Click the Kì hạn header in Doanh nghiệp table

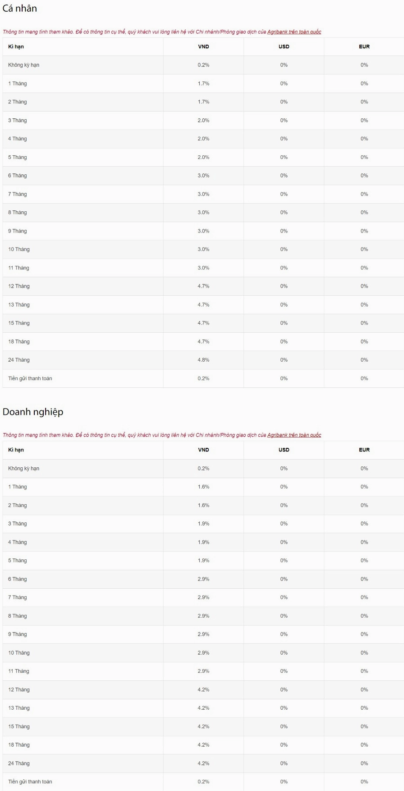[16, 450]
